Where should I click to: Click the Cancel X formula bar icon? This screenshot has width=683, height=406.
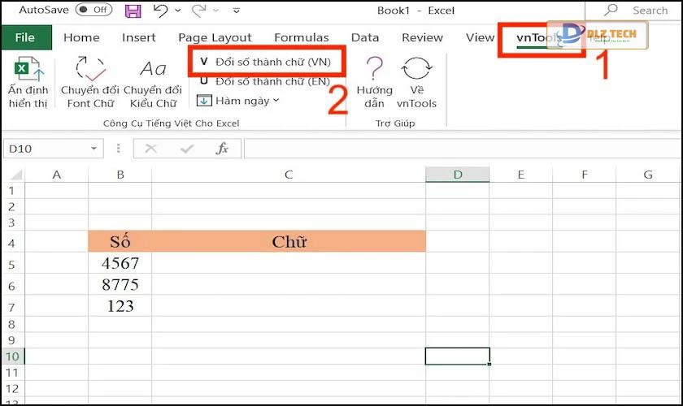pos(150,149)
